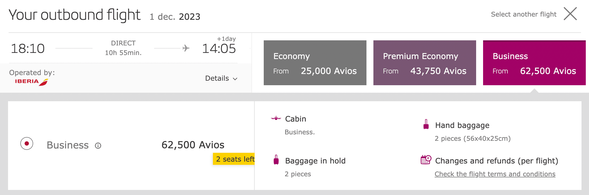The height and width of the screenshot is (195, 589).
Task: Click the Business fare label text
Action: tap(68, 145)
